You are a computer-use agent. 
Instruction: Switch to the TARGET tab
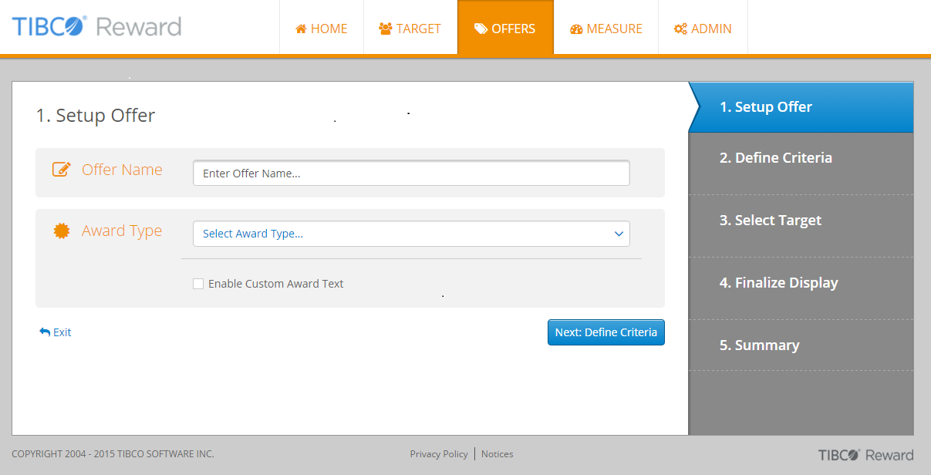click(x=410, y=28)
